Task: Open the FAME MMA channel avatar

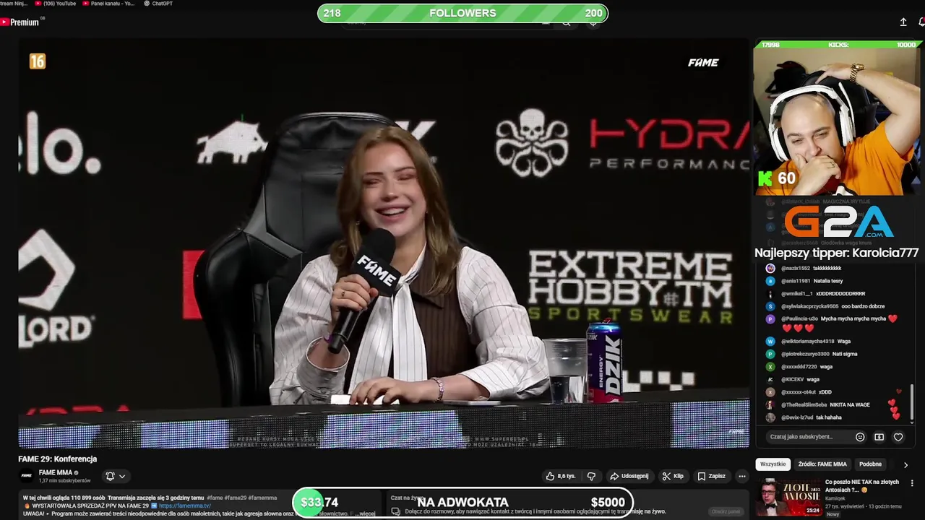Action: click(x=27, y=475)
